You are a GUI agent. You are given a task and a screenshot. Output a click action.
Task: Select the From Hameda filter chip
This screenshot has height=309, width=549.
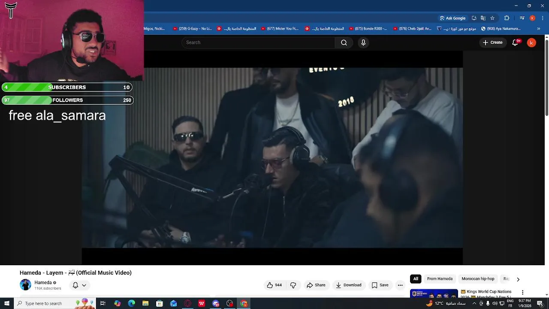pyautogui.click(x=440, y=279)
